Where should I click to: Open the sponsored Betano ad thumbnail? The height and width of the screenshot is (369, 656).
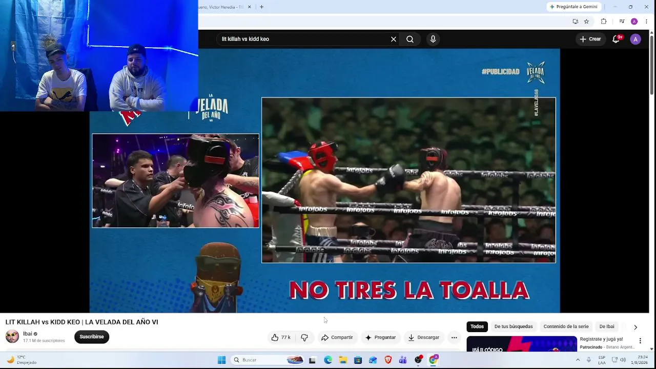coord(522,344)
